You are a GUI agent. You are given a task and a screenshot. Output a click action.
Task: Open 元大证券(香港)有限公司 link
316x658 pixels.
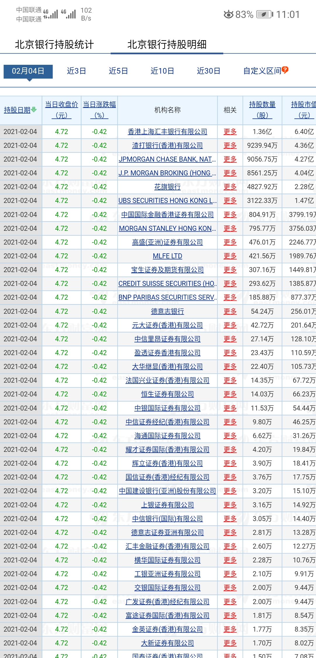(x=167, y=325)
